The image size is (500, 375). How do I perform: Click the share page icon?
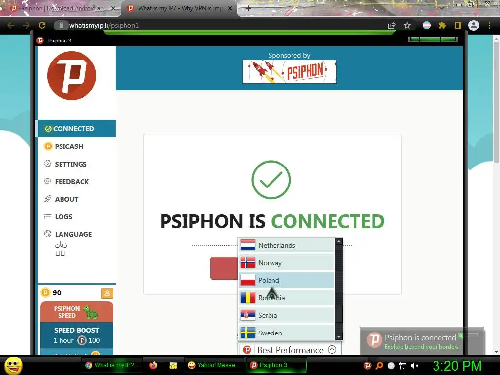tap(392, 25)
